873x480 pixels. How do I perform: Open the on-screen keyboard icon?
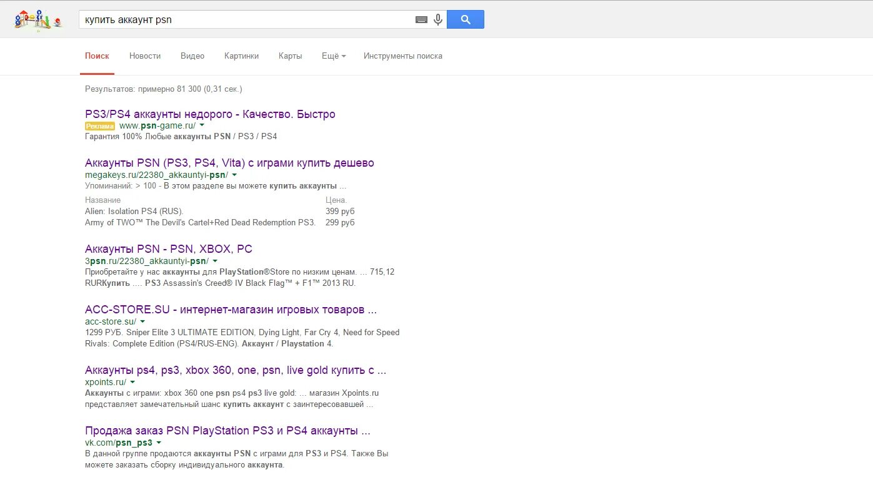click(x=422, y=19)
